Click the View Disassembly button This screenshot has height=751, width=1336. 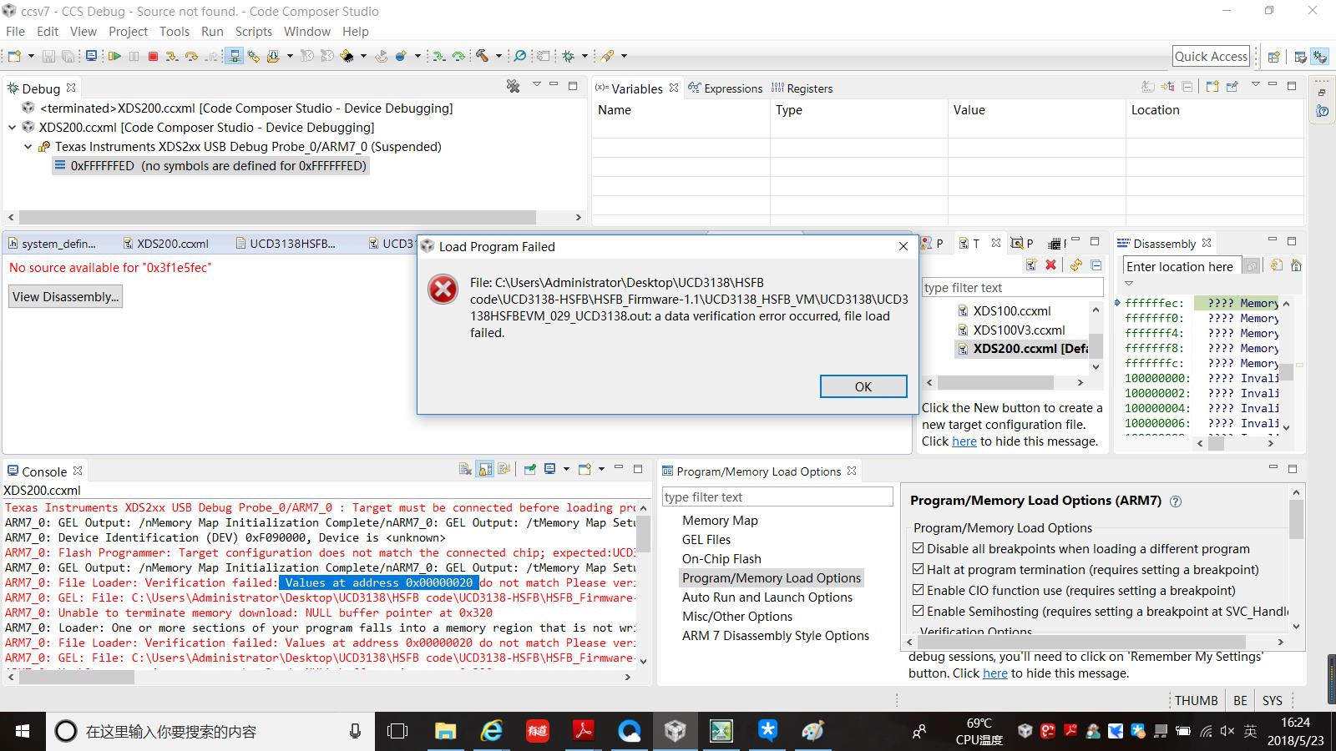point(66,296)
